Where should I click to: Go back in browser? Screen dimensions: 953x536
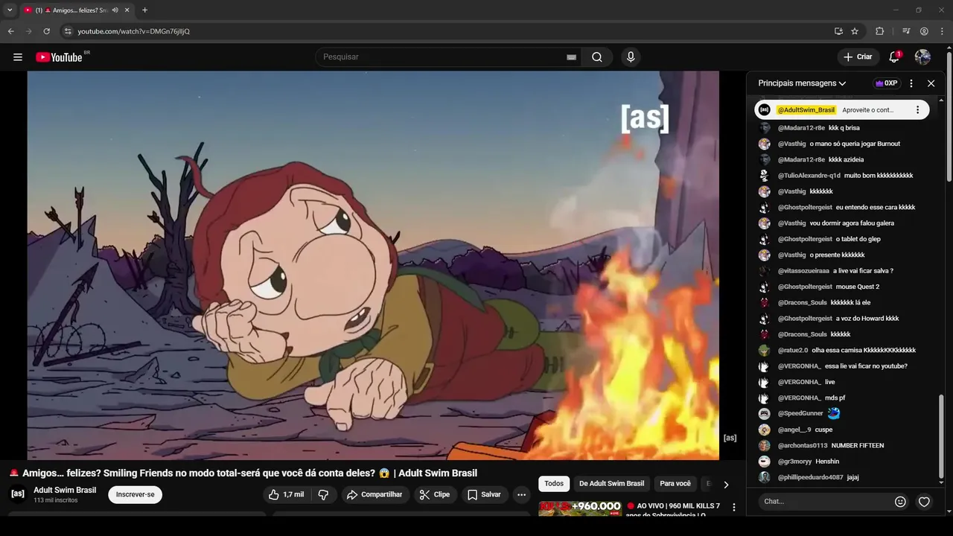(10, 31)
